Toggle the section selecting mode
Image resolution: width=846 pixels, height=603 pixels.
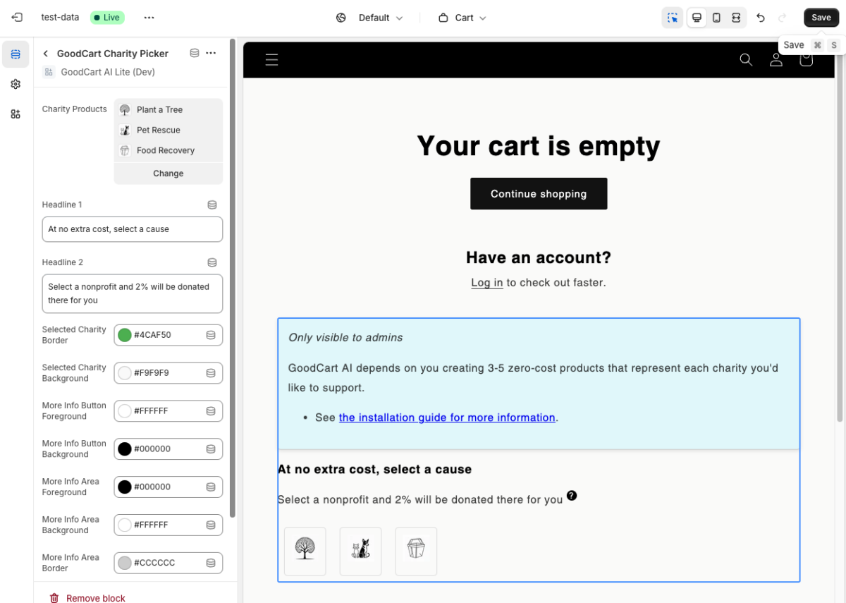(x=672, y=17)
